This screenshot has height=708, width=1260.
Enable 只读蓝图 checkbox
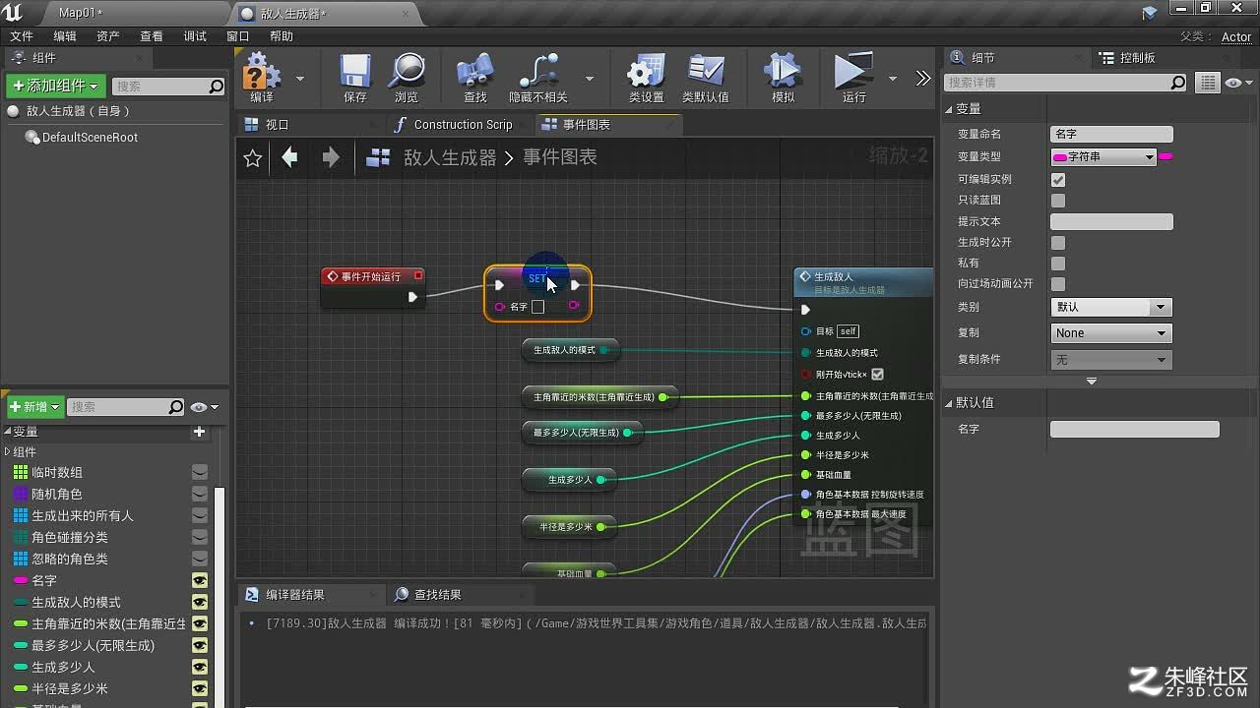point(1058,201)
